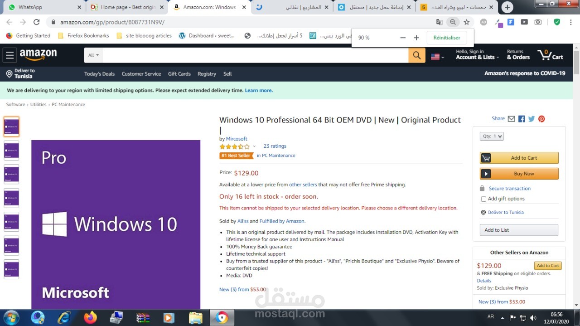Click the browser address bar URL
The width and height of the screenshot is (580, 326).
(x=112, y=22)
